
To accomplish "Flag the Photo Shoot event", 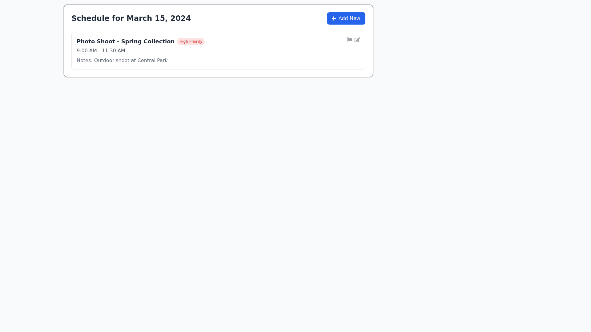I will pyautogui.click(x=349, y=40).
